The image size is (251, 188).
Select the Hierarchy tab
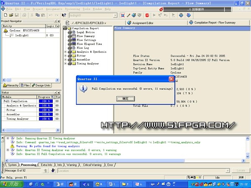pyautogui.click(x=11, y=85)
